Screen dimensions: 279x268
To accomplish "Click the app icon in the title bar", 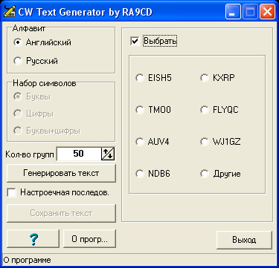I will pyautogui.click(x=10, y=11).
